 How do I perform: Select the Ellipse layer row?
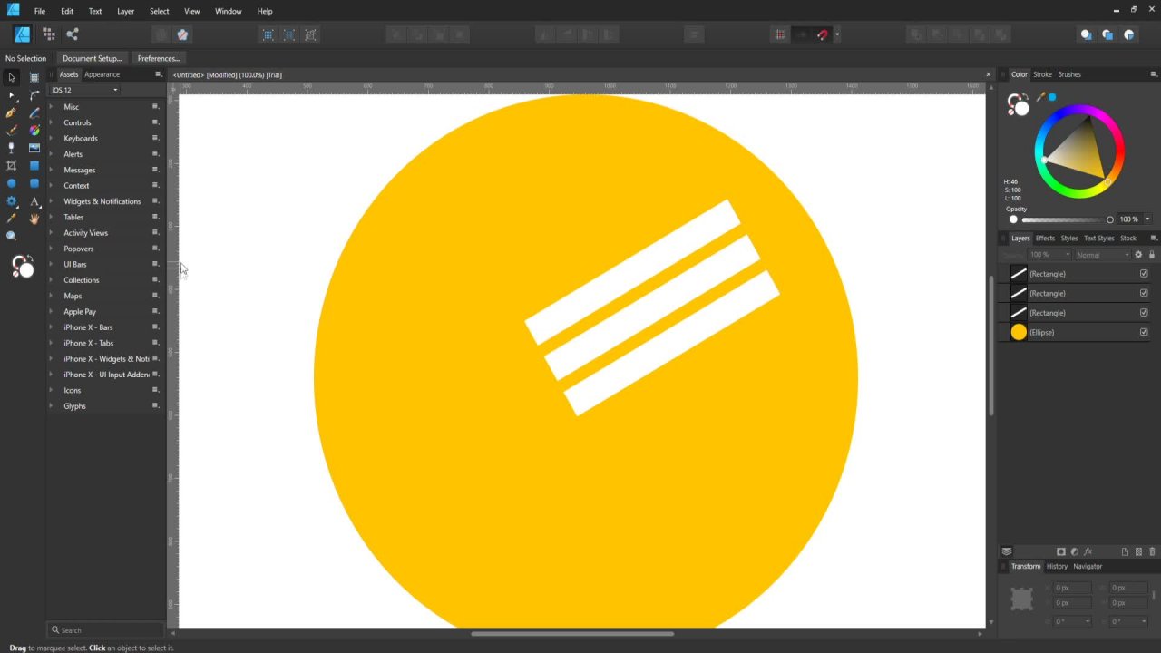coord(1077,332)
